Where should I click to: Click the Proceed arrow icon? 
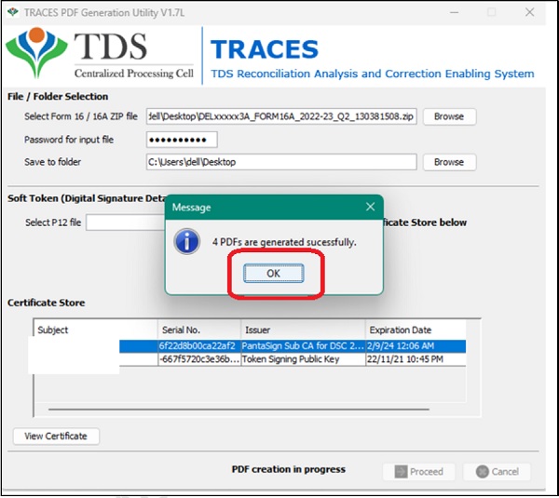coord(401,472)
